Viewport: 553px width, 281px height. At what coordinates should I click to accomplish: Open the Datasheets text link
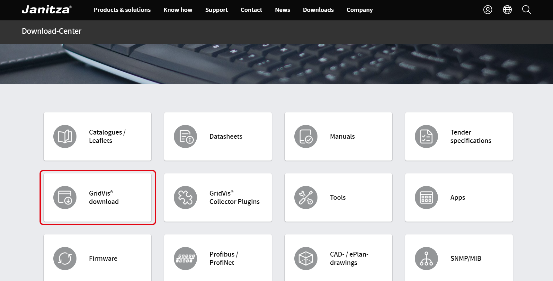(x=226, y=136)
